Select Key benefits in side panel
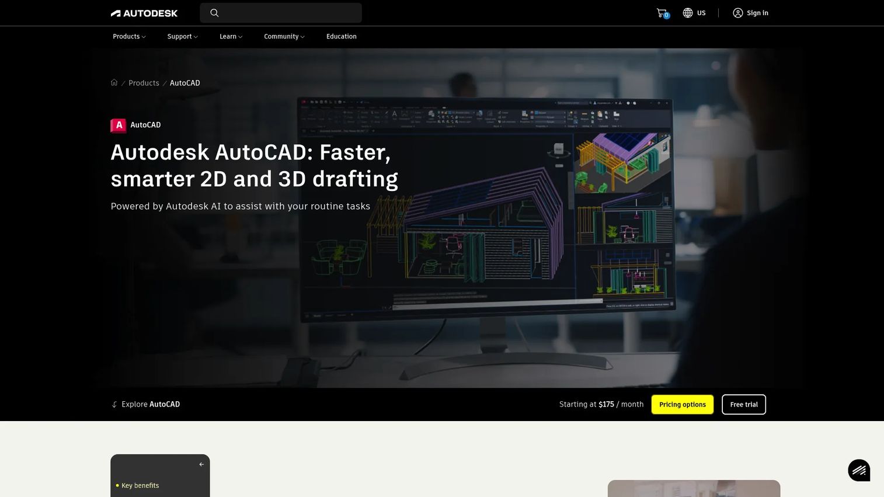884x497 pixels. 140,485
